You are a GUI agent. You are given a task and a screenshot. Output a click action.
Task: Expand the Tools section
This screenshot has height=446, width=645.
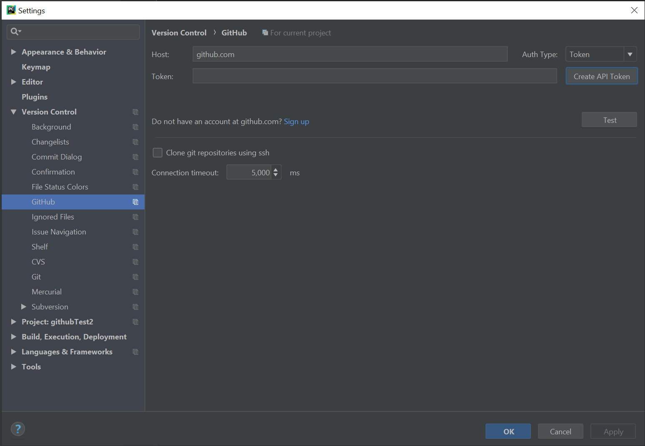click(x=13, y=367)
